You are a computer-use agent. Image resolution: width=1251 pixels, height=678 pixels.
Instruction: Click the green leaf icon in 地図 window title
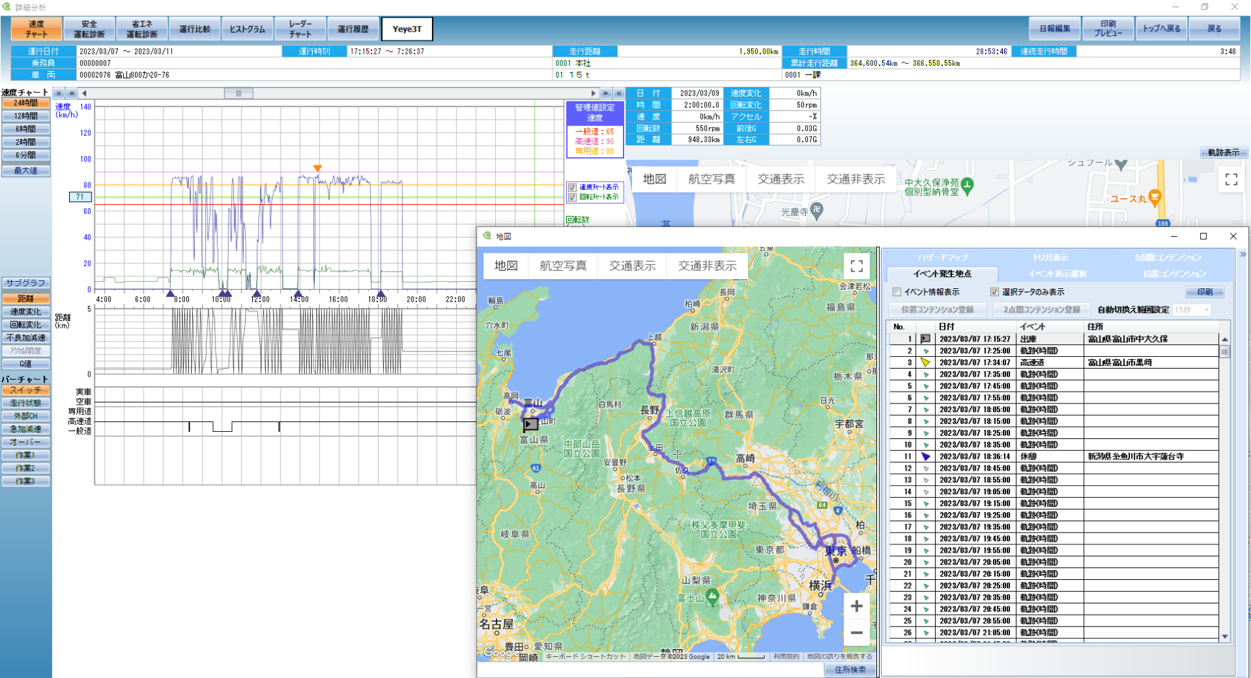click(487, 236)
